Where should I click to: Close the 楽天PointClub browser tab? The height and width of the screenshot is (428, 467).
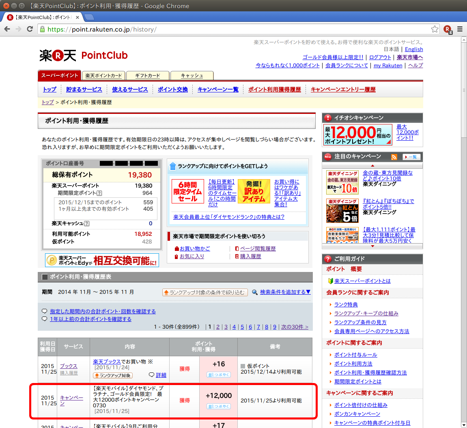[x=77, y=17]
